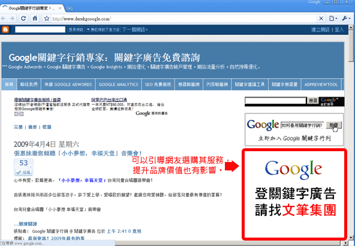Open post 張惠妹邀您傾聽 title link
This screenshot has width=355, height=246.
point(78,154)
